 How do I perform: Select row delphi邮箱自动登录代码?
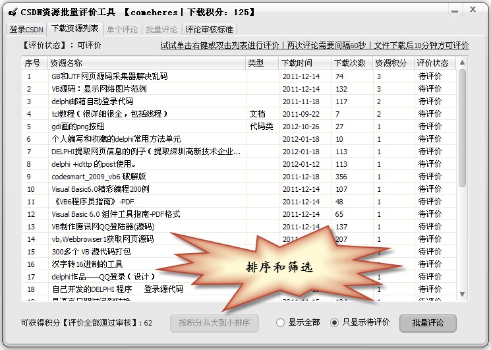(239, 102)
